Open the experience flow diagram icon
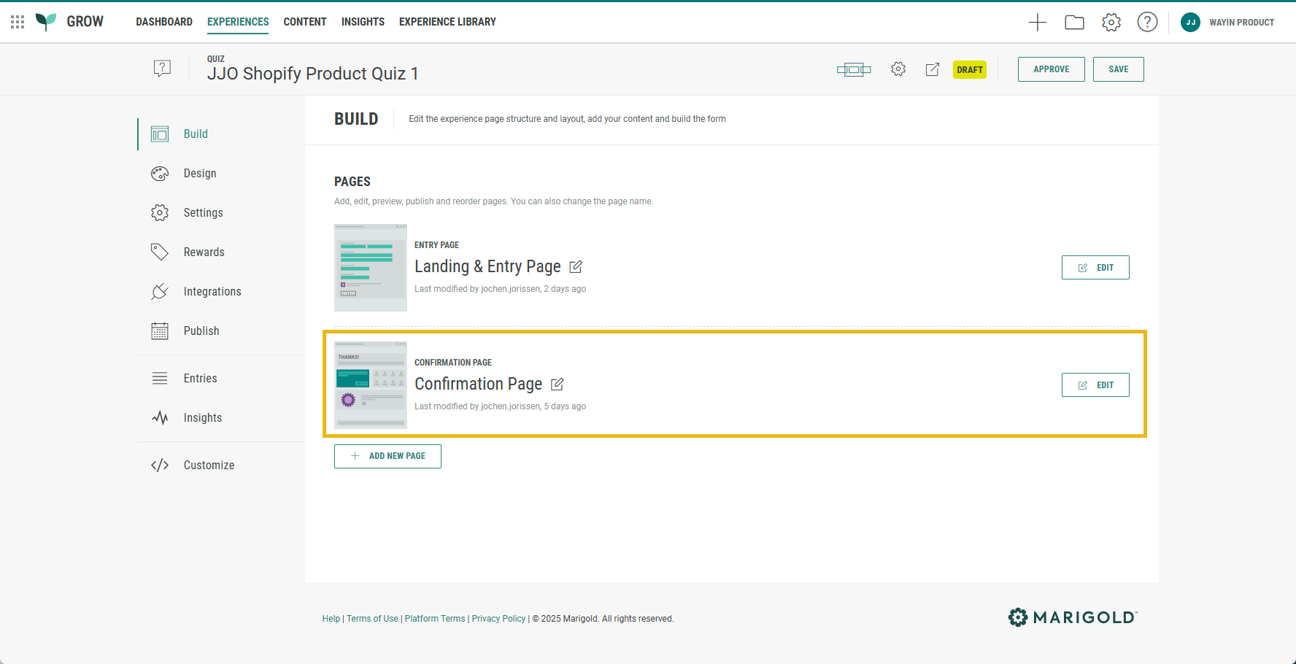 853,69
